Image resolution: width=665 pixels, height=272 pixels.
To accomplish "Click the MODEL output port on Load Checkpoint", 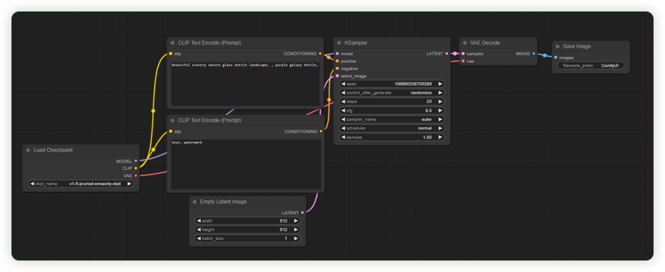I will click(x=136, y=161).
